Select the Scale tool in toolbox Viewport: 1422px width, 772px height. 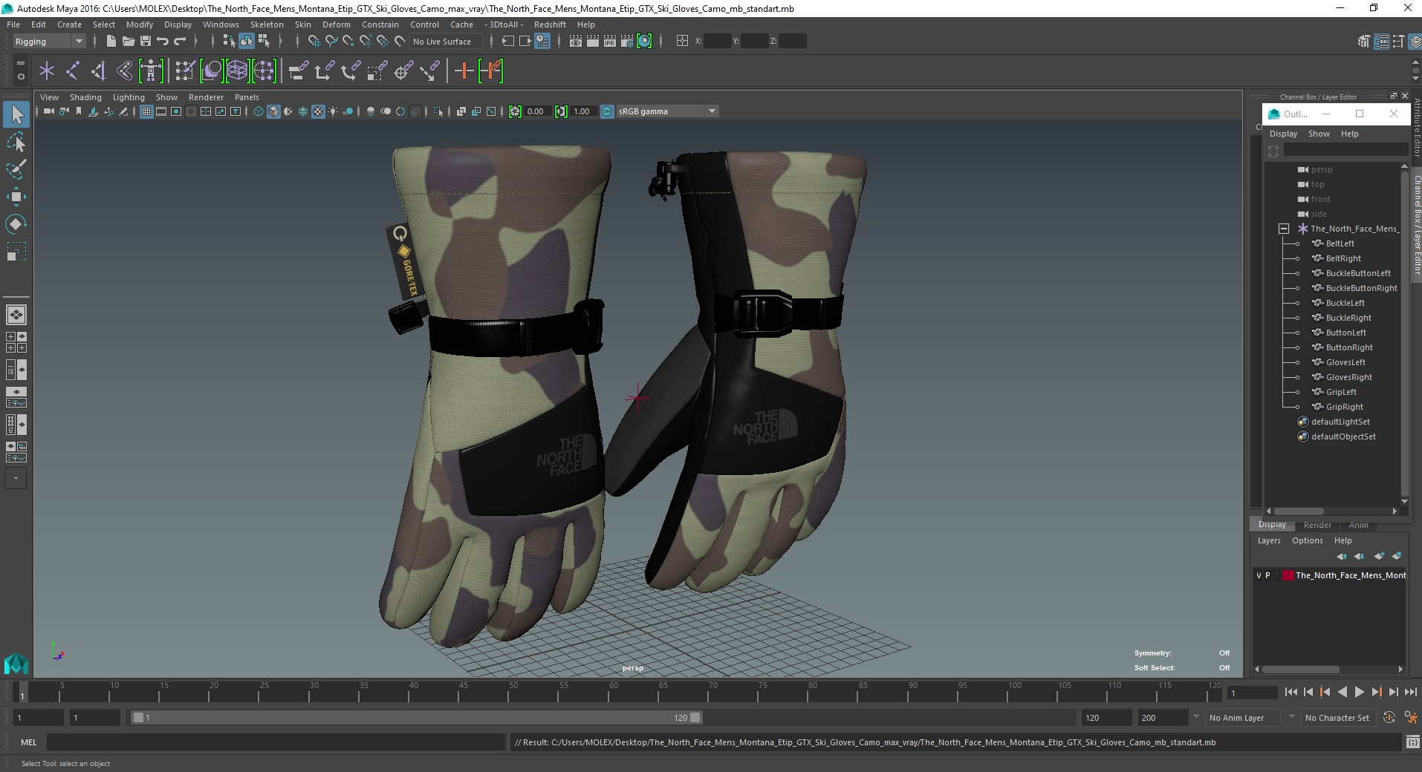[16, 252]
